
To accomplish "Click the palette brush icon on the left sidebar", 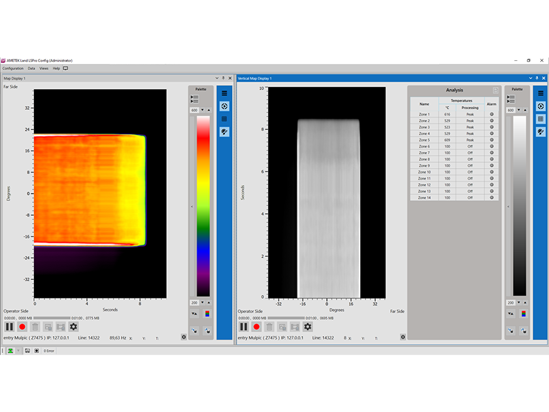I will 224,131.
